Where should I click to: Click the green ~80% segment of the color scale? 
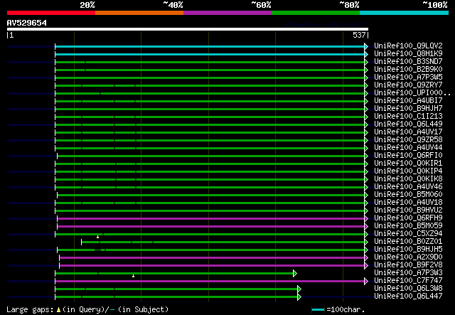coord(316,13)
